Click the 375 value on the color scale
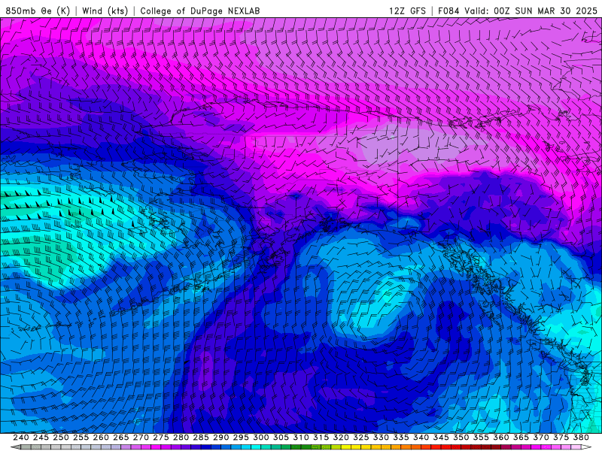This screenshot has height=451, width=602. coord(561,437)
